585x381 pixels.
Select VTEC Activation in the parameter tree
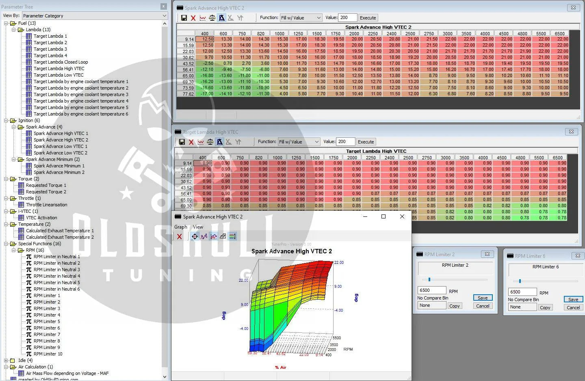[x=41, y=218]
